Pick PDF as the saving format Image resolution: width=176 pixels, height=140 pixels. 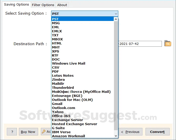pos(82,72)
